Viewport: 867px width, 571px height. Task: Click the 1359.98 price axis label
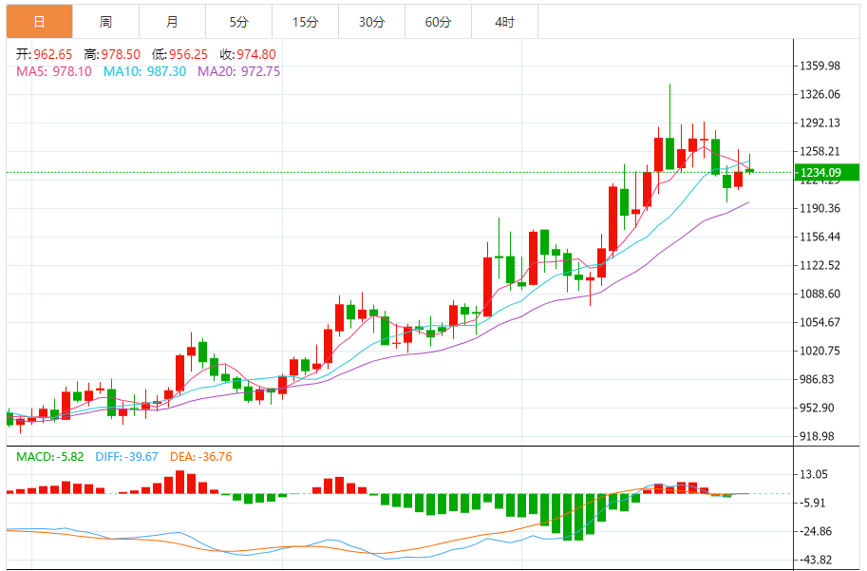click(x=820, y=67)
